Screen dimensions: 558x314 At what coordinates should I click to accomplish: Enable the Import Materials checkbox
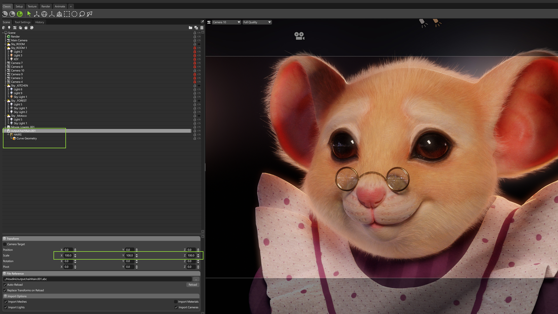point(176,302)
